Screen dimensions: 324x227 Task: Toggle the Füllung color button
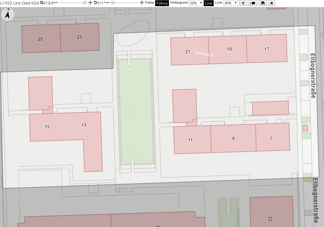(162, 3)
